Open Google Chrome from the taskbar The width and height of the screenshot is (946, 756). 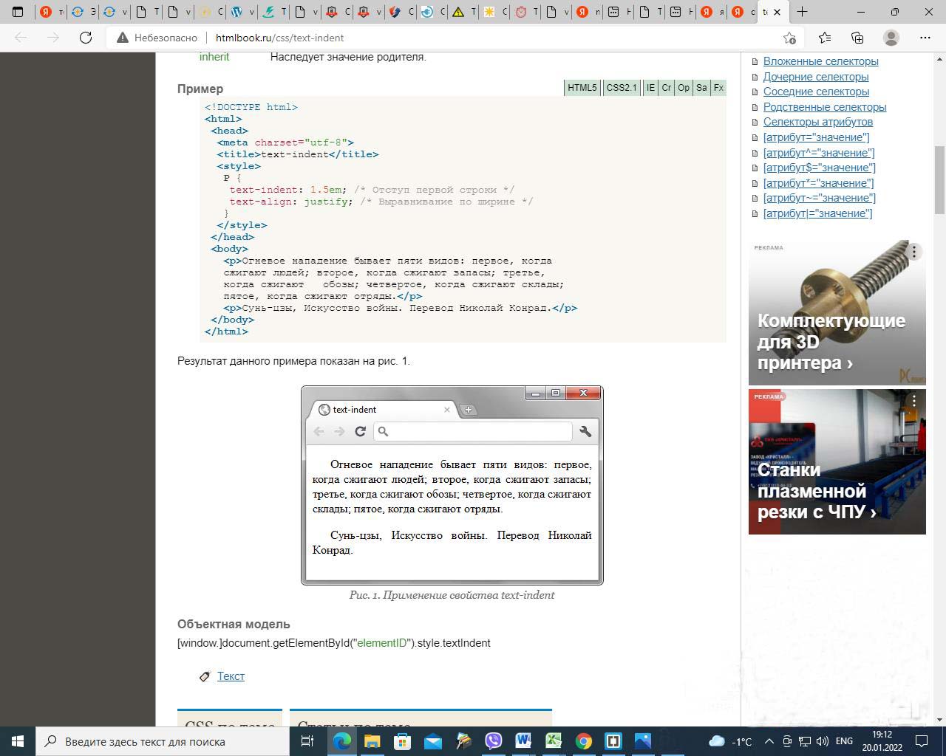click(x=584, y=741)
